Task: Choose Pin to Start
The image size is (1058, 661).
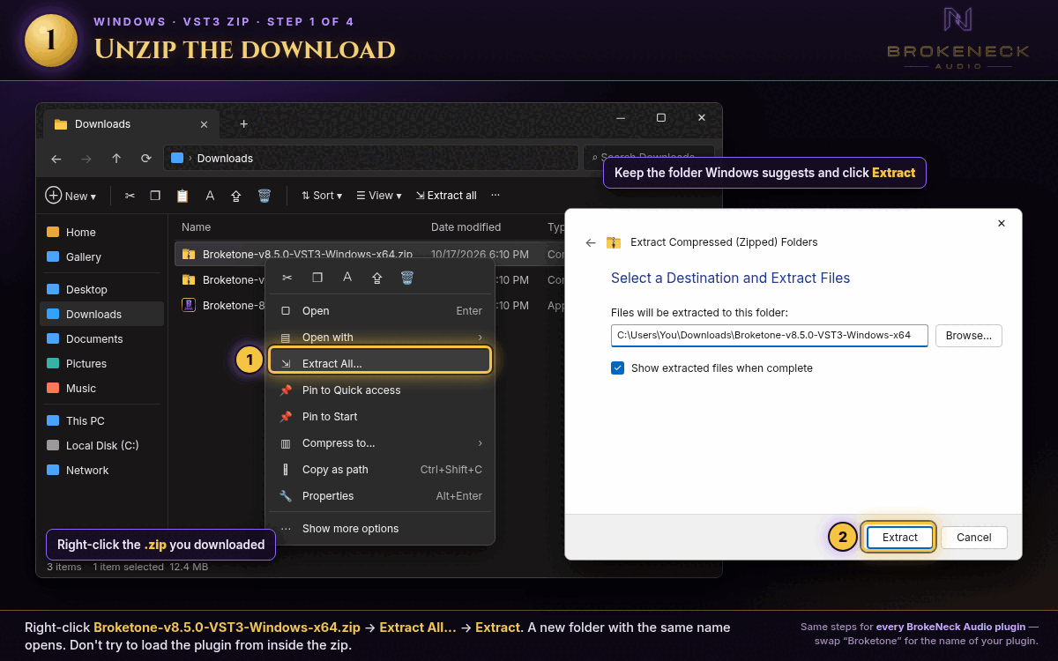Action: (380, 417)
